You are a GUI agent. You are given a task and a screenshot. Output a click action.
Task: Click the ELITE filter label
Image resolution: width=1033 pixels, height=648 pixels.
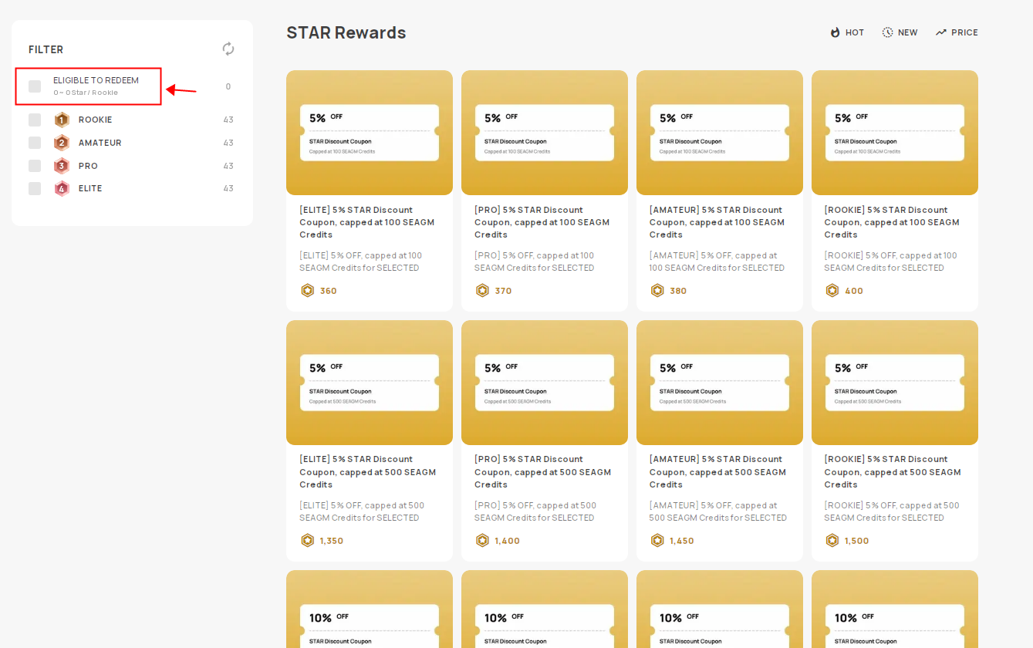(90, 188)
